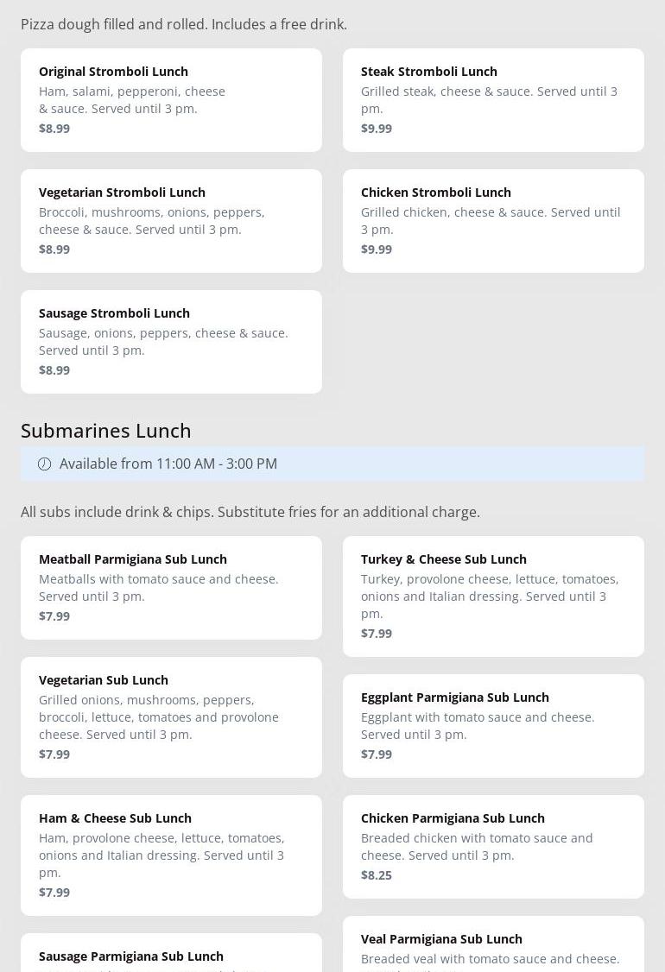This screenshot has width=665, height=972.
Task: Add Meatball Parmigiana Sub Lunch
Action: pos(171,588)
